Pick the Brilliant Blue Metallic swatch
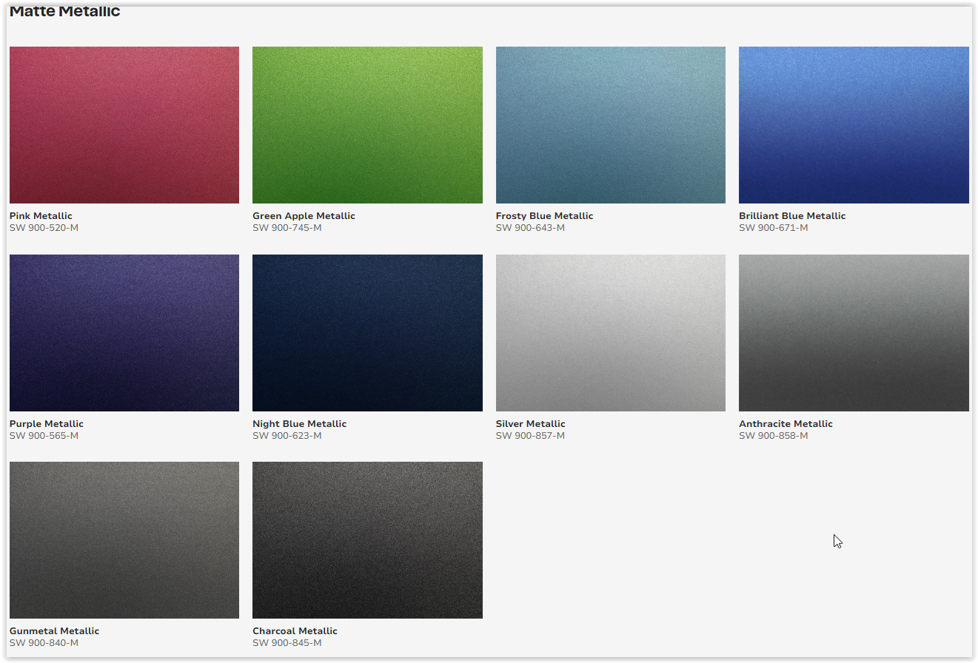Viewport: 978px width, 663px height. coord(854,125)
